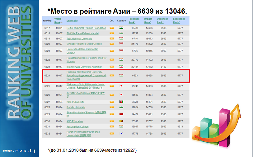
Task: Sort by Openness Rank column header
Action: click(x=162, y=21)
